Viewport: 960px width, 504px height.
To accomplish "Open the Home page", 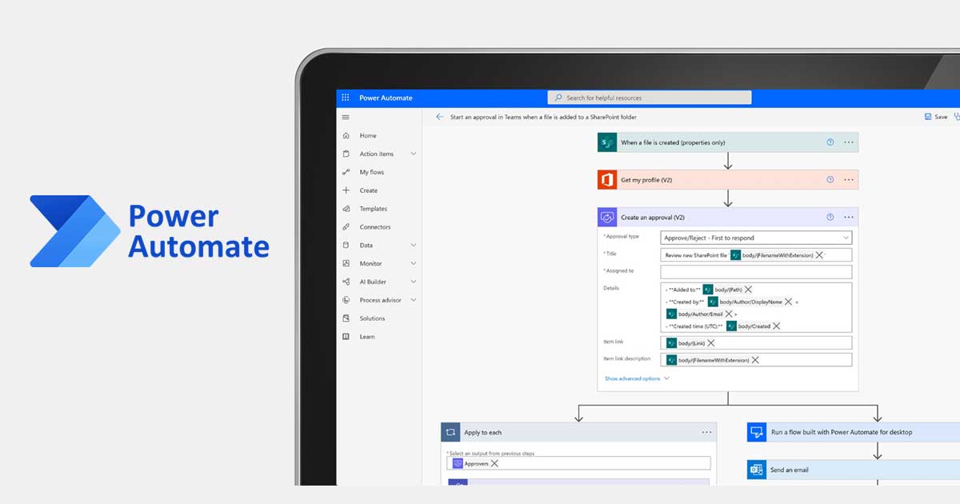I will pyautogui.click(x=368, y=136).
